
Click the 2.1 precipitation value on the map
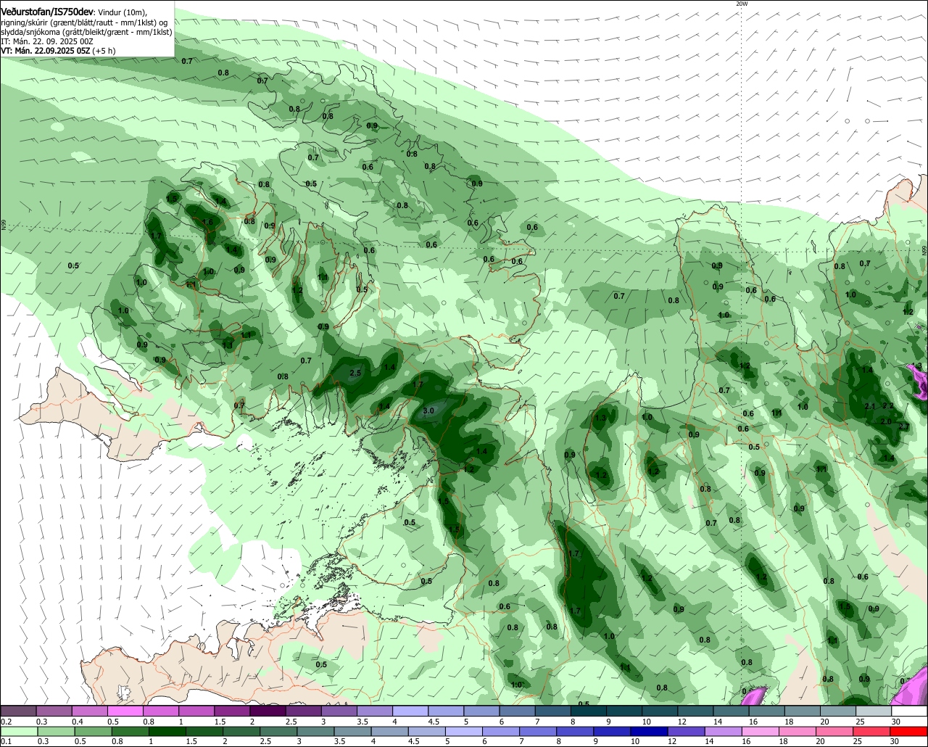871,406
